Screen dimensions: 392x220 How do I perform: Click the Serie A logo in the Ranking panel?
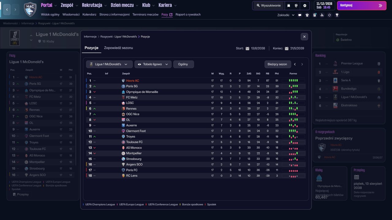335,80
